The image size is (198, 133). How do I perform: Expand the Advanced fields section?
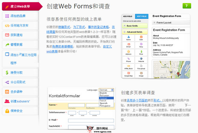click(135, 32)
